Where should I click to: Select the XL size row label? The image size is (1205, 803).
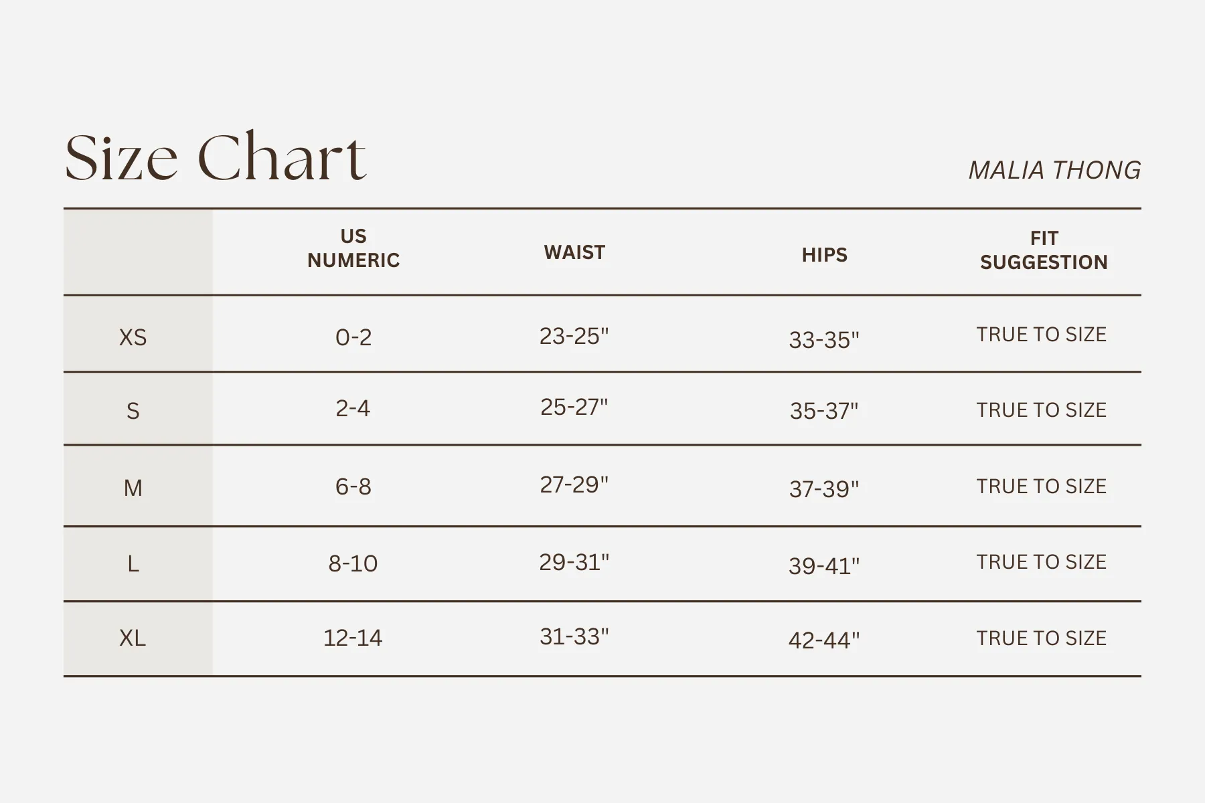(x=133, y=638)
